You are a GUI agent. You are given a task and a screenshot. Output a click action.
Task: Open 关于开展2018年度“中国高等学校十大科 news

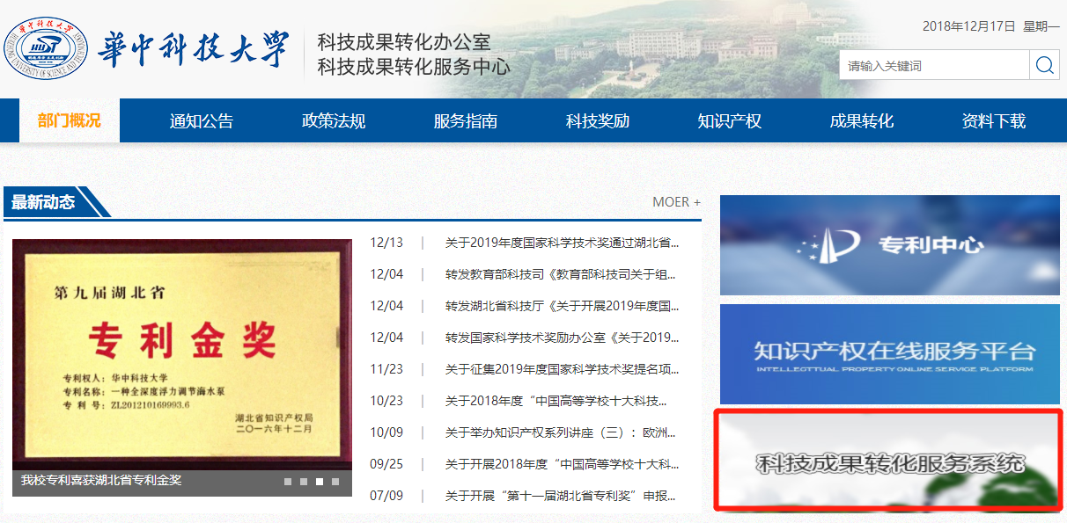point(563,464)
